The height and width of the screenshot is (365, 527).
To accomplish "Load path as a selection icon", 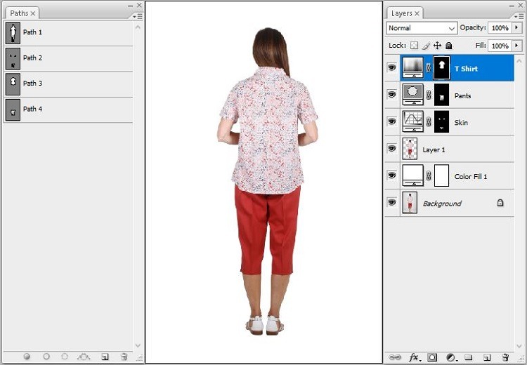I will 65,357.
